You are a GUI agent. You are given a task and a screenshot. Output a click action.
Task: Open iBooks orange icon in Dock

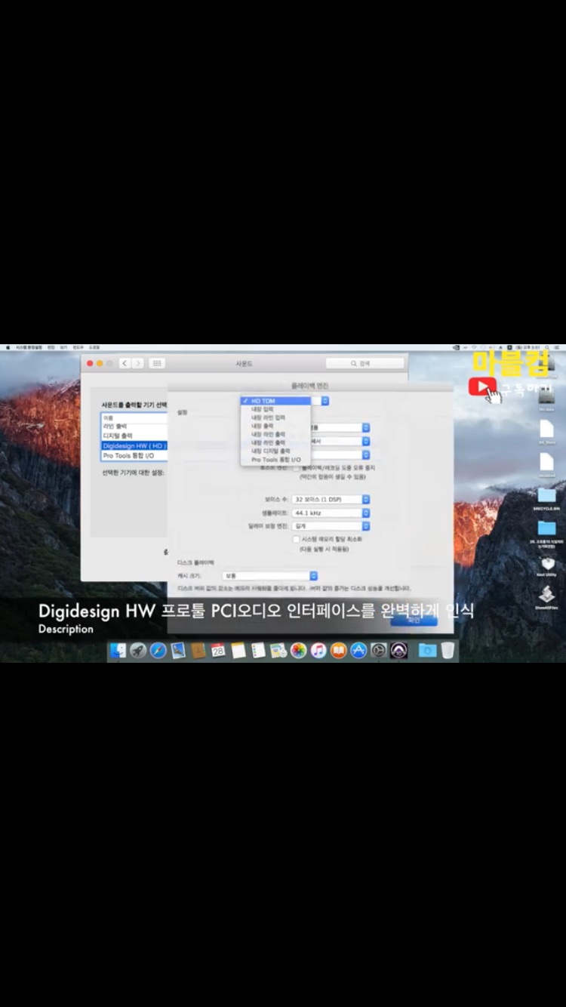click(x=339, y=651)
